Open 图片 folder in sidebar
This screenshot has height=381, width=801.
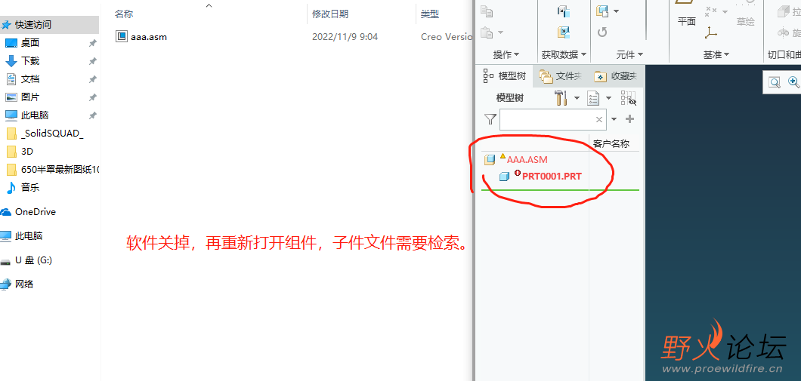tap(30, 97)
